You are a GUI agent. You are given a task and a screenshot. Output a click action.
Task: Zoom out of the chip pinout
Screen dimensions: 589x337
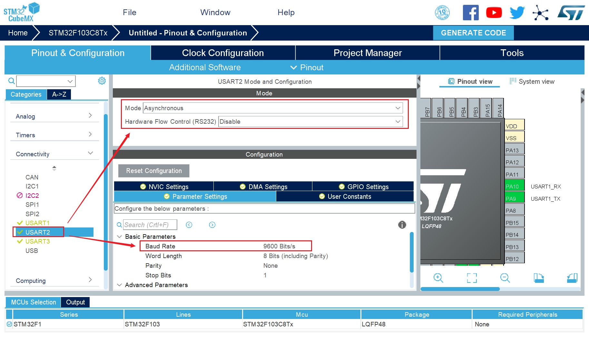point(505,278)
